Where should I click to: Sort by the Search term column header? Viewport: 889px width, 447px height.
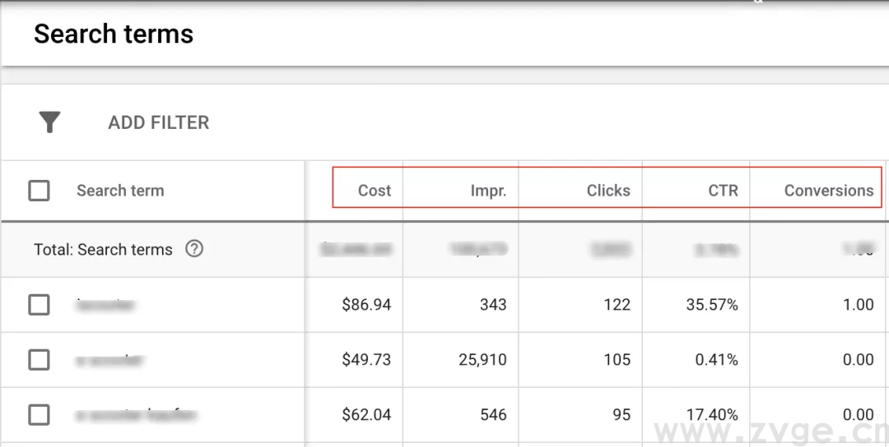click(x=120, y=191)
